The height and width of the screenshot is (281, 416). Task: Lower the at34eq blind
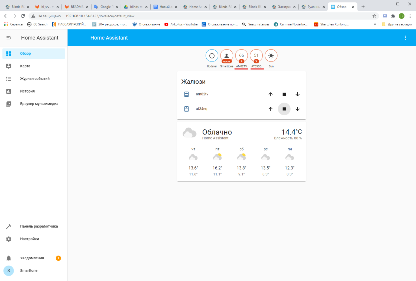[x=298, y=109]
